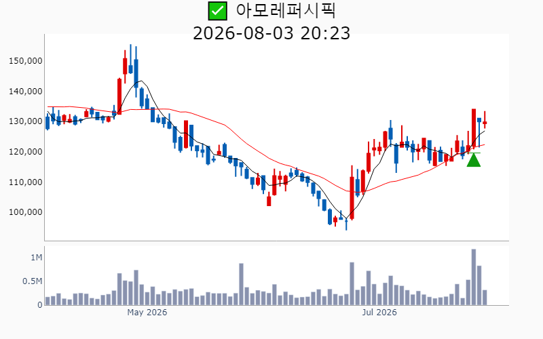This screenshot has width=543, height=339.
Task: Click the 100,000 price axis label
Action: point(25,212)
